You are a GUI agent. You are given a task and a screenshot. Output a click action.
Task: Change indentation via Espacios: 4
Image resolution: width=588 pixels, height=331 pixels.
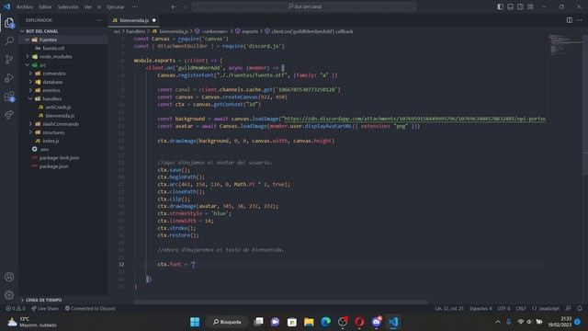[481, 309]
